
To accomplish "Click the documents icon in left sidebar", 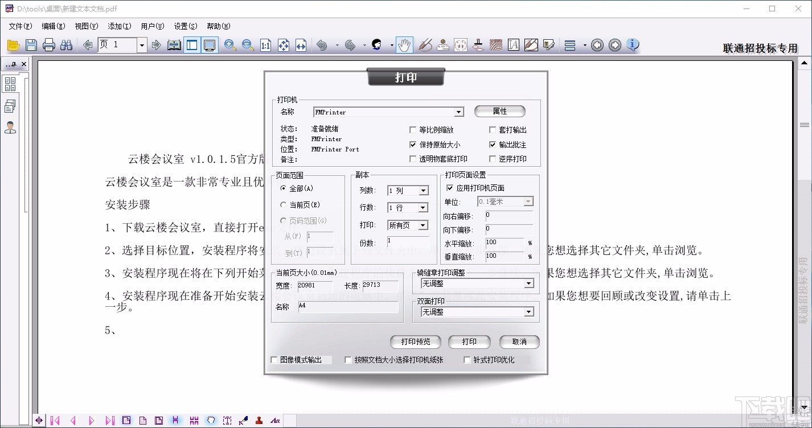I will (10, 106).
